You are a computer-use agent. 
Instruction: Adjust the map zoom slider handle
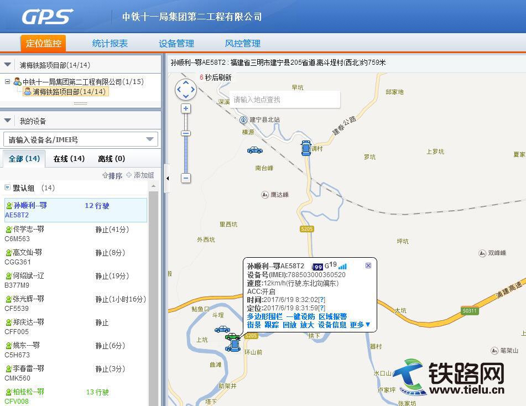186,133
